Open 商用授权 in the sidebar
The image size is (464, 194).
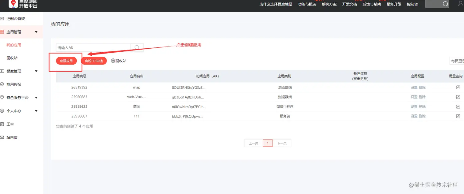click(x=14, y=84)
